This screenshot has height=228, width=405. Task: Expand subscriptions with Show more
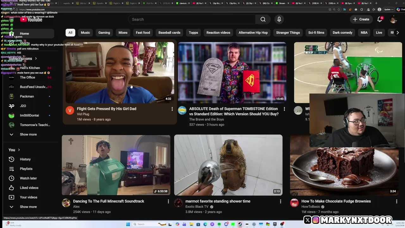point(28,134)
